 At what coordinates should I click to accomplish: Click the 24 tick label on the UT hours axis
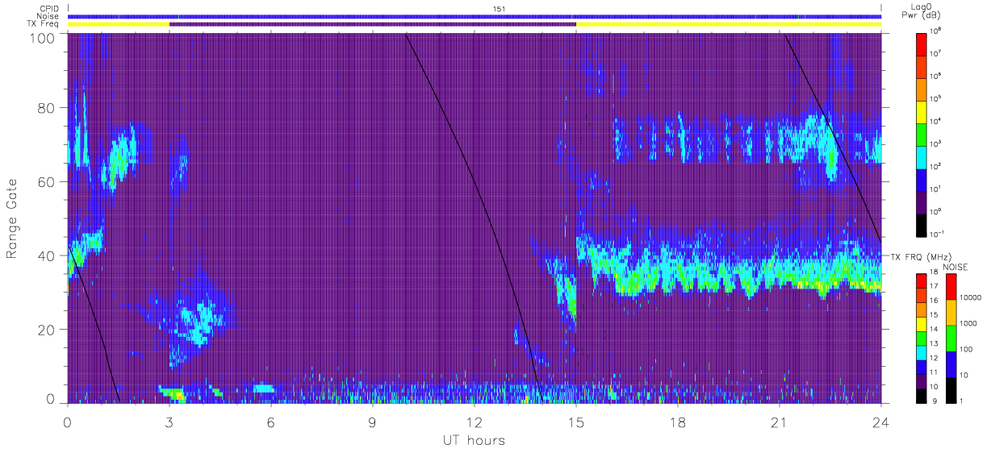tap(880, 422)
